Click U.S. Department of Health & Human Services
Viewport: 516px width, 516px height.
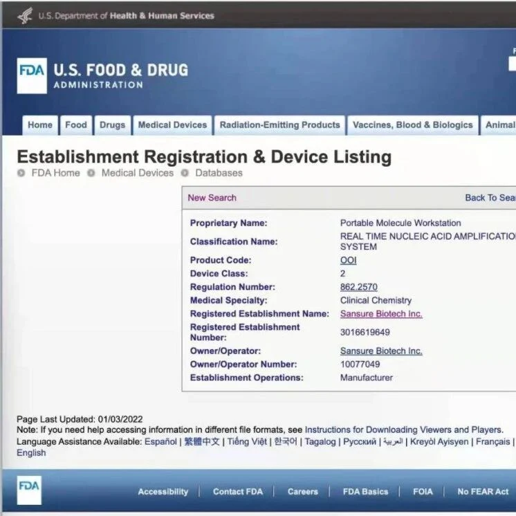coord(127,16)
